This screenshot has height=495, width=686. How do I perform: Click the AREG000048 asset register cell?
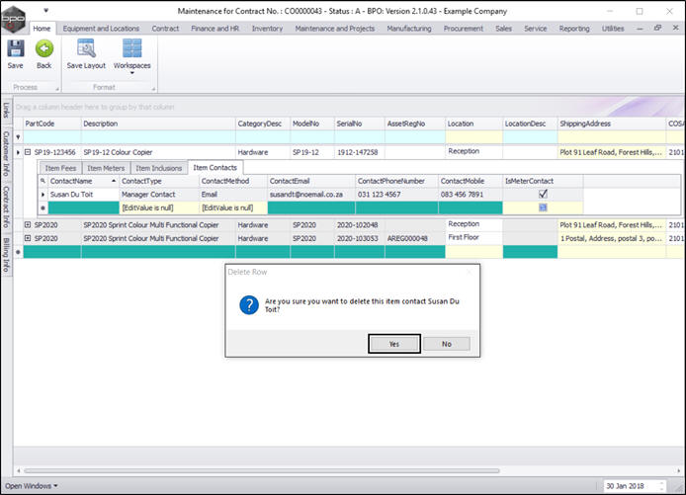[415, 238]
